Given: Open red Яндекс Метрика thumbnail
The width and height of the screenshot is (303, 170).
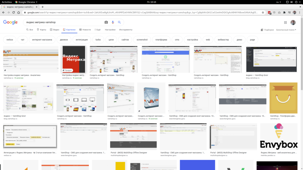Looking at the screenshot, I should tap(74, 59).
